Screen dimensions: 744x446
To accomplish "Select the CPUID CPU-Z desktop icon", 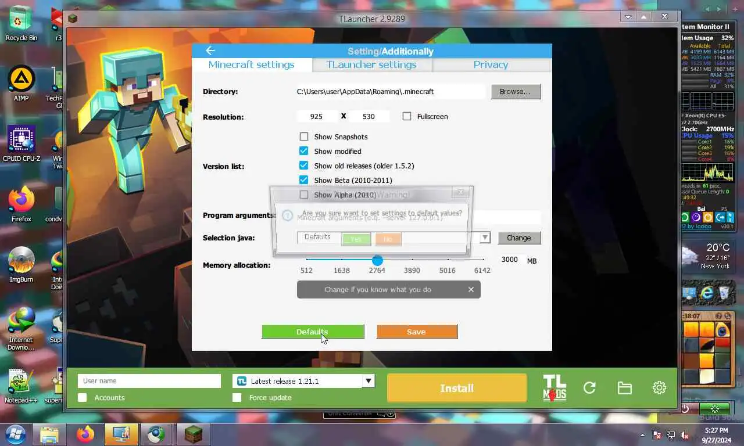I will click(x=21, y=143).
